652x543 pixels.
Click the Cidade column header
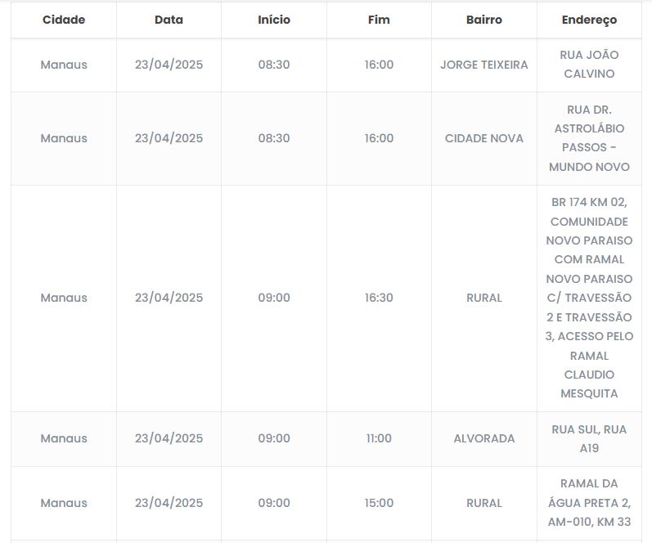(64, 20)
